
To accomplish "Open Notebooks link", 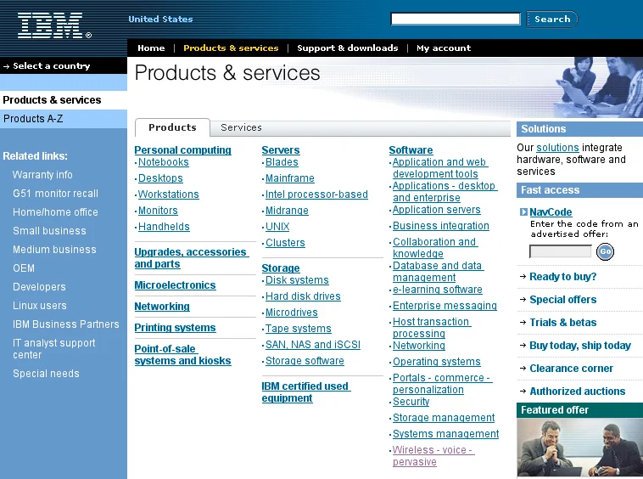I will pos(164,162).
